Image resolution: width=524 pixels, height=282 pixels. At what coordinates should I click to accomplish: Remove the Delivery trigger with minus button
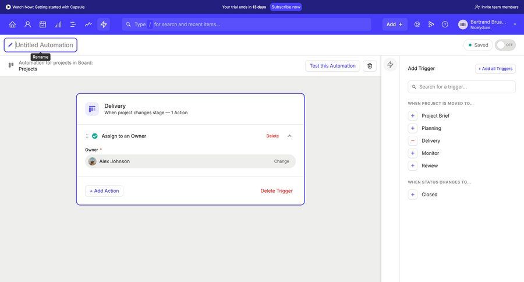[413, 140]
